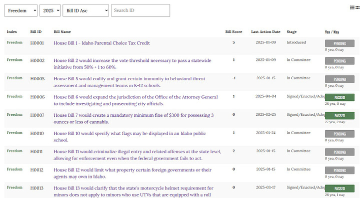Click the PENDING button for H0012

point(339,171)
